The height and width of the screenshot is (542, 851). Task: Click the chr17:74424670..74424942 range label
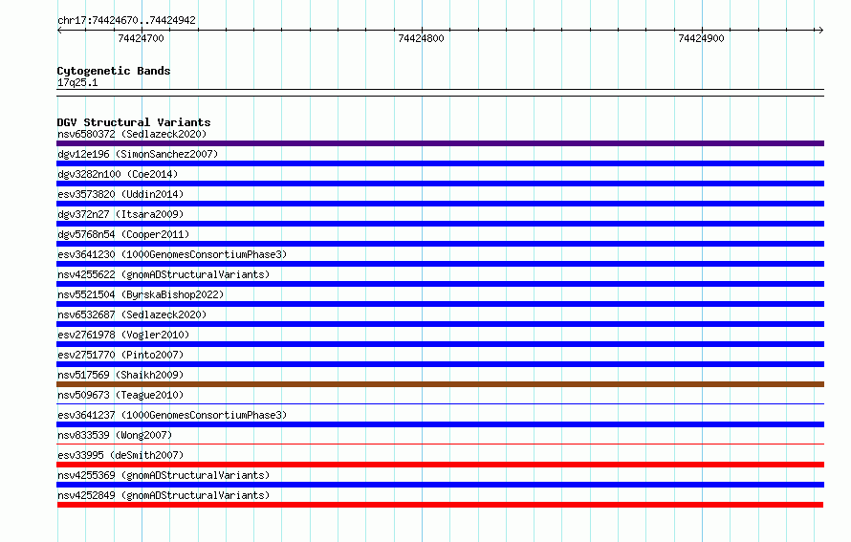[126, 20]
